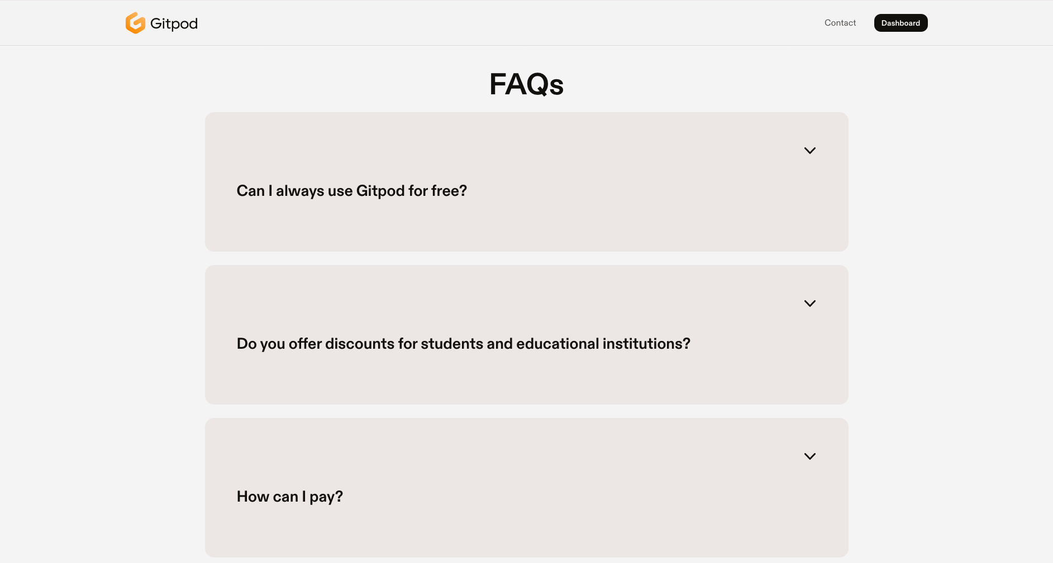Click empty header space between logo and Contact
The image size is (1053, 563).
click(x=503, y=23)
